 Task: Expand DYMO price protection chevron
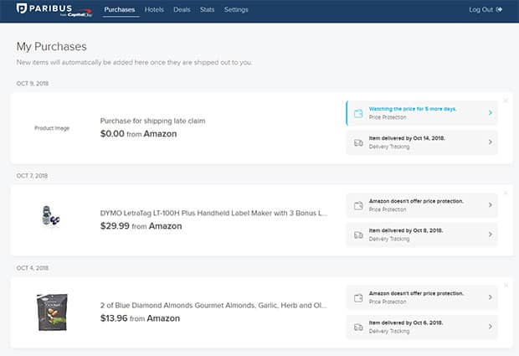pos(491,205)
